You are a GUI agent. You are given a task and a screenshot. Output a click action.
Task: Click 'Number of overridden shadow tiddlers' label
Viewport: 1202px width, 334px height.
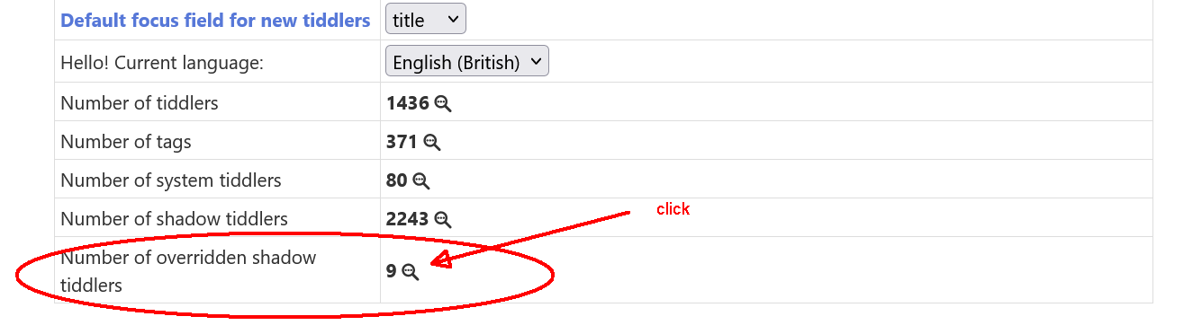[188, 271]
